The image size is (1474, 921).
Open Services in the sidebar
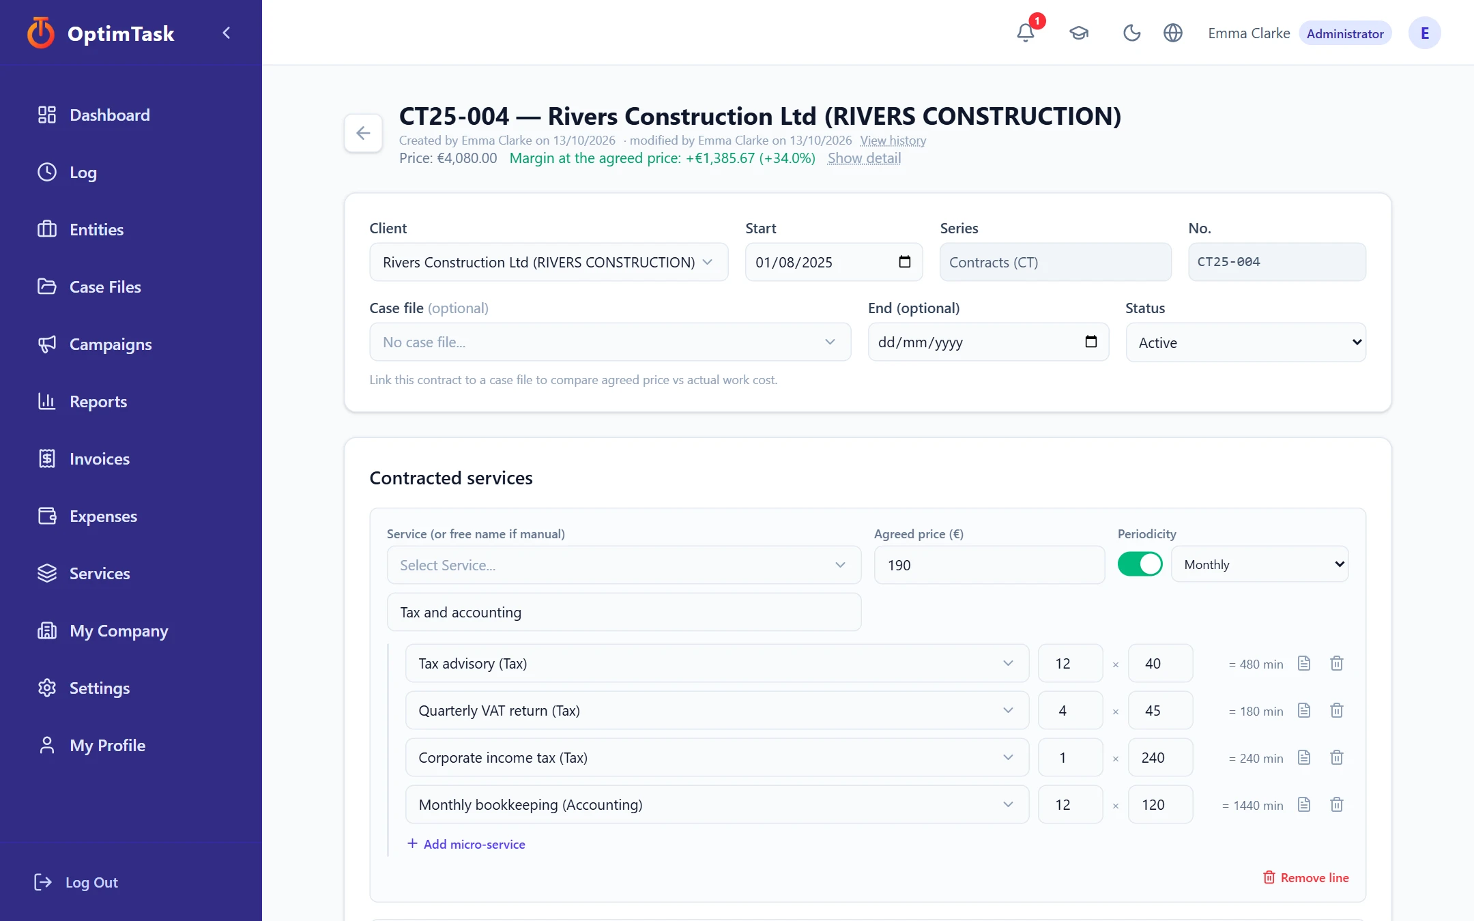100,573
